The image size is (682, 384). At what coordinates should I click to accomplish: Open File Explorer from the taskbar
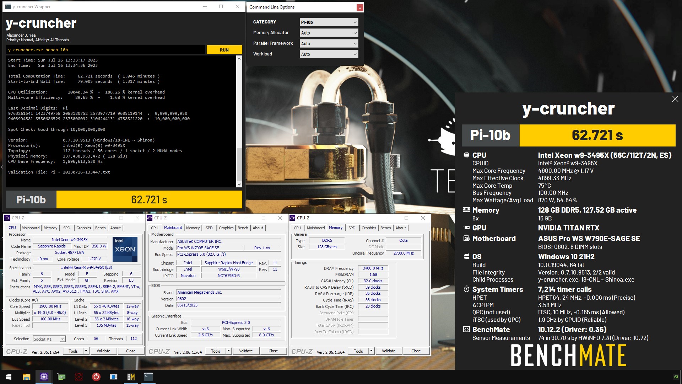(26, 377)
